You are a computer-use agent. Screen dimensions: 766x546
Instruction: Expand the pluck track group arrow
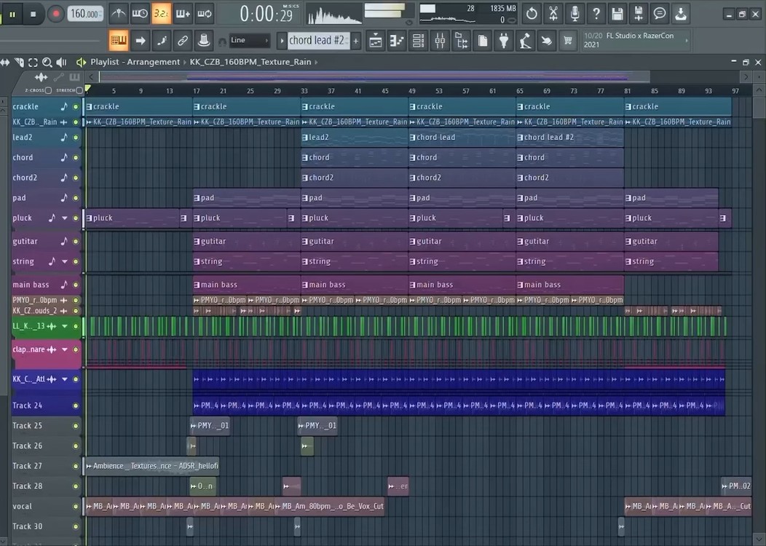(65, 218)
